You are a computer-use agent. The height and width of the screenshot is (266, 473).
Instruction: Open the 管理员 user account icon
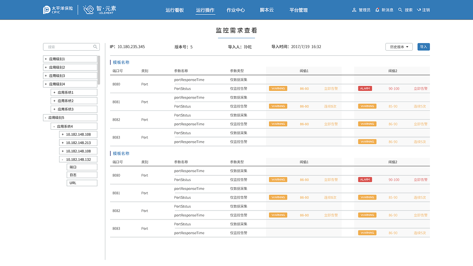coord(354,10)
